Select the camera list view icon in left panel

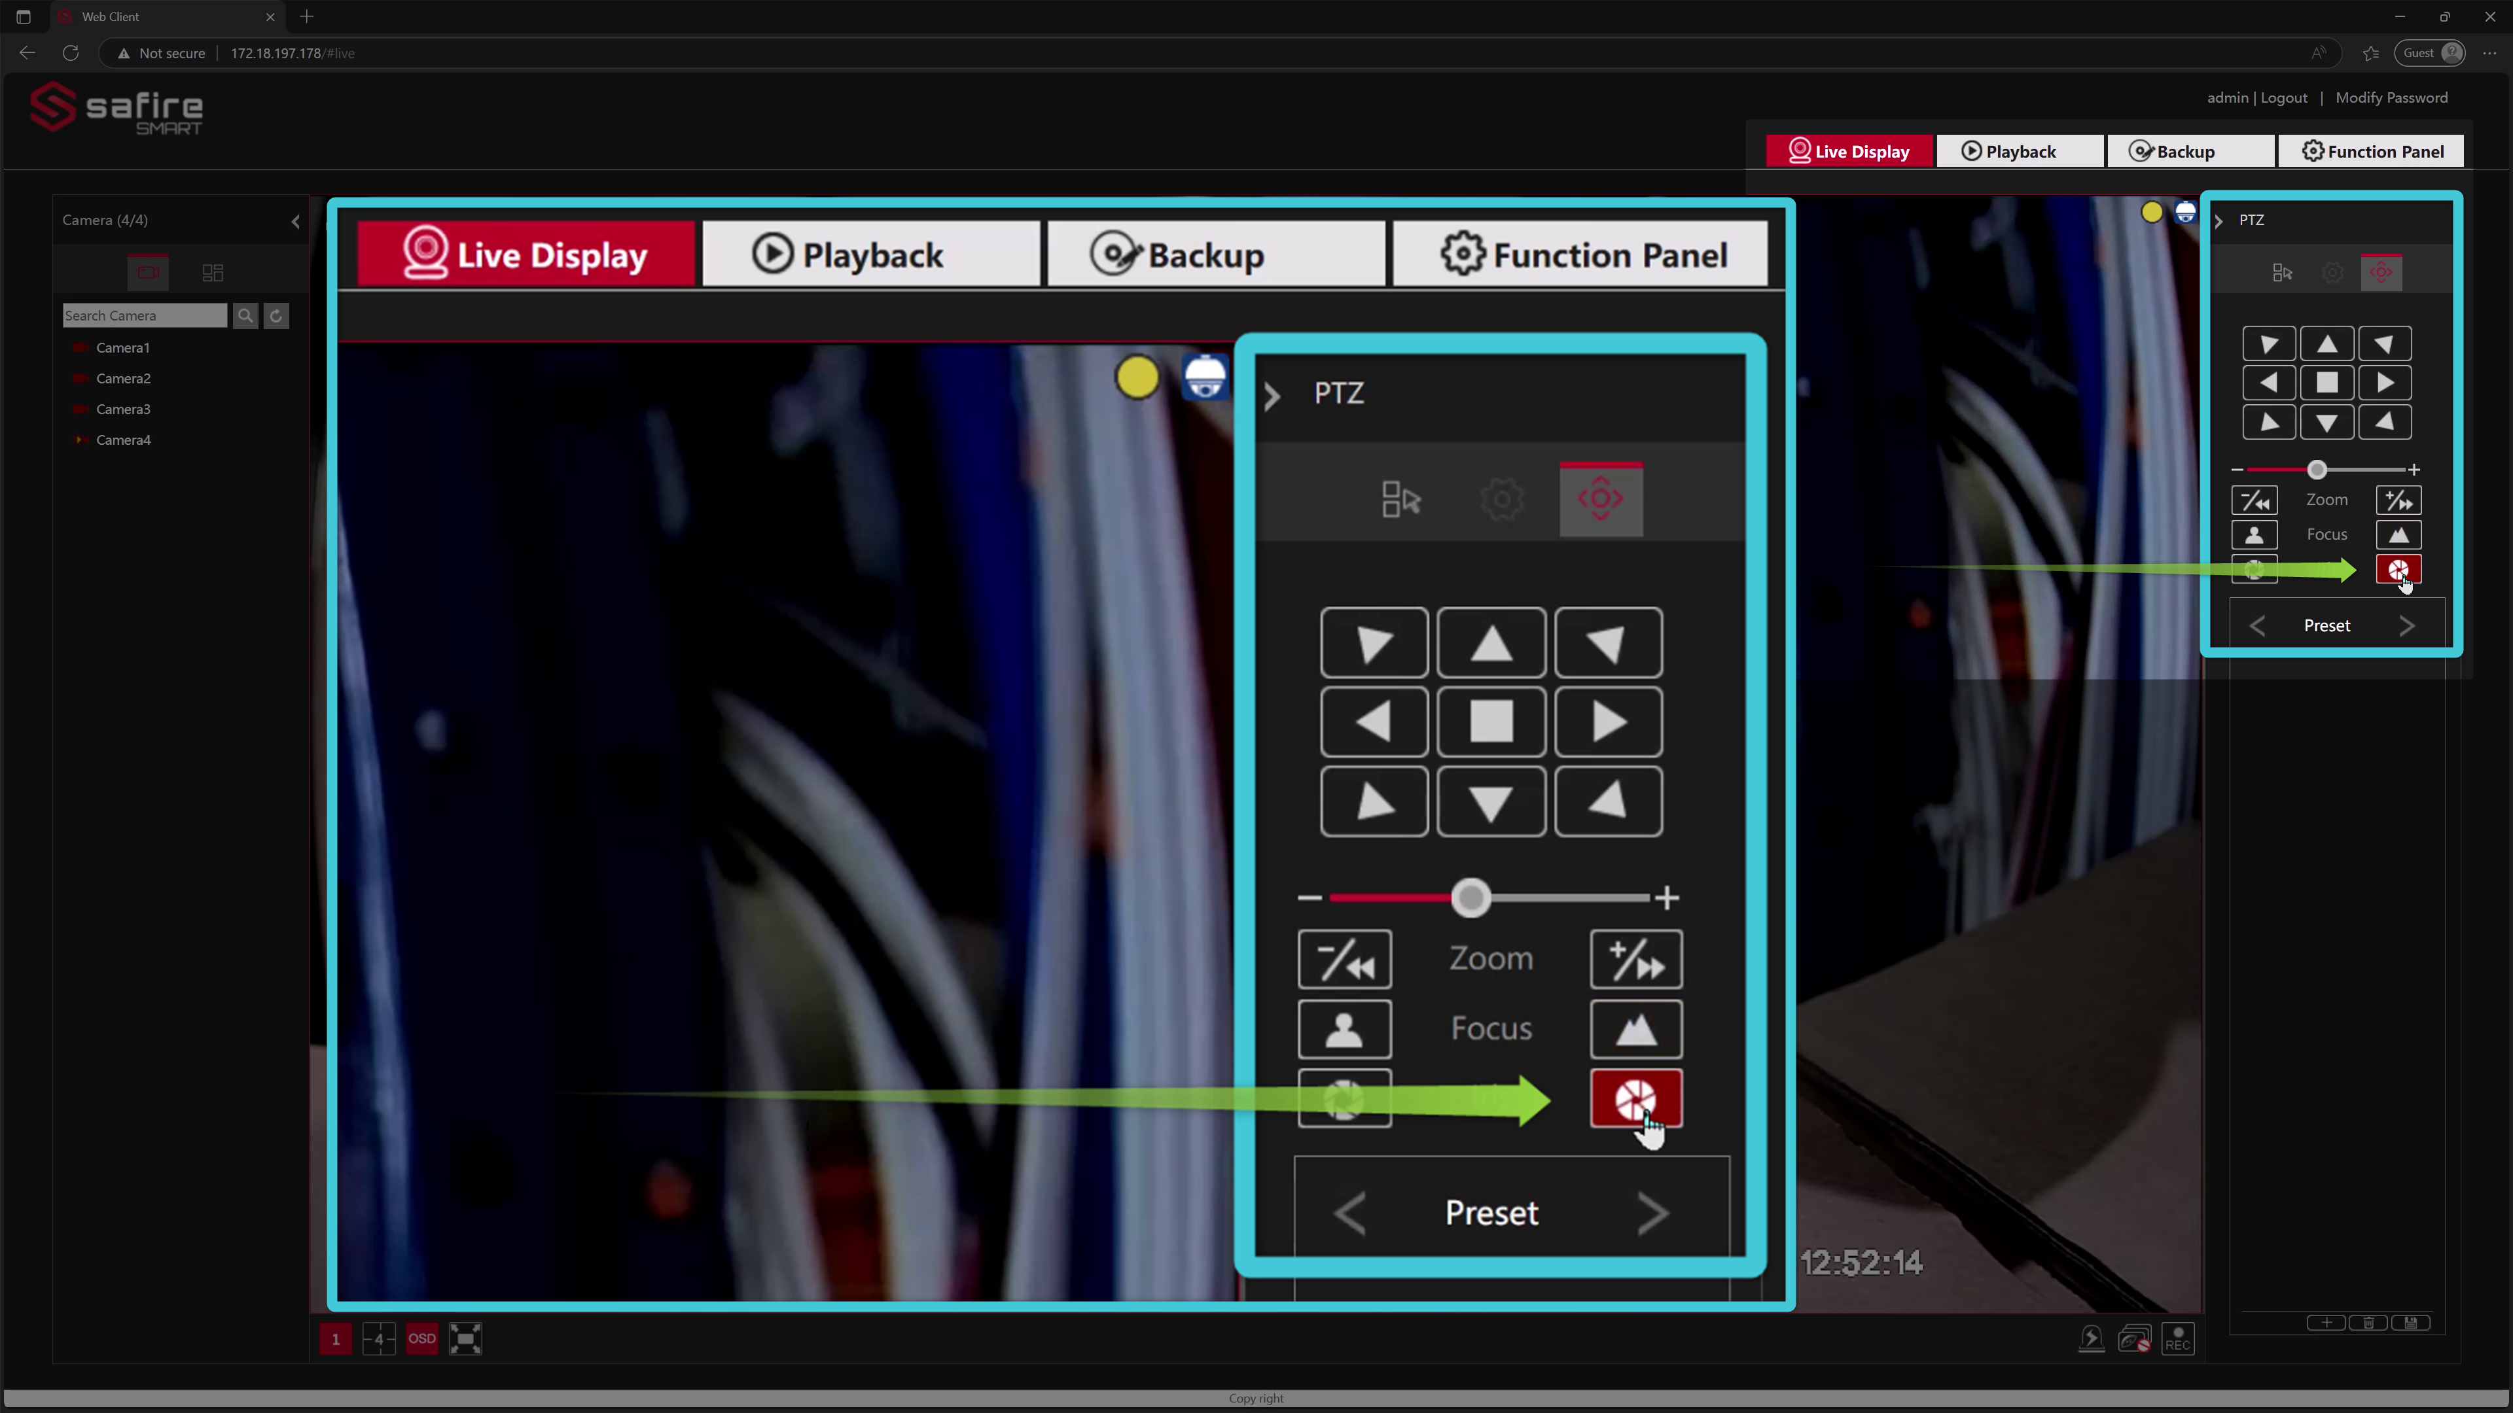(149, 272)
